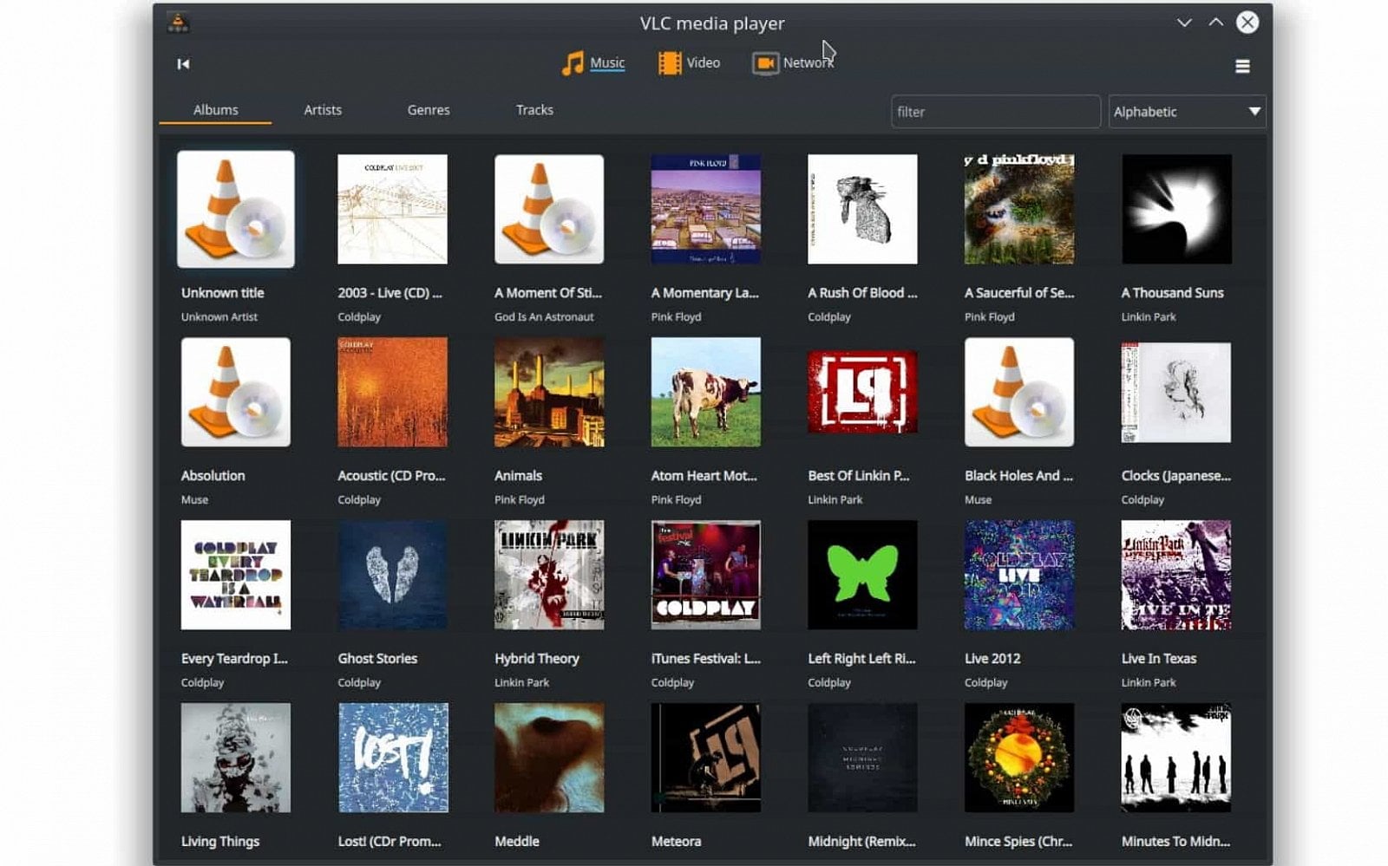Open the Meteora album cover
Viewport: 1388px width, 866px height.
click(706, 758)
